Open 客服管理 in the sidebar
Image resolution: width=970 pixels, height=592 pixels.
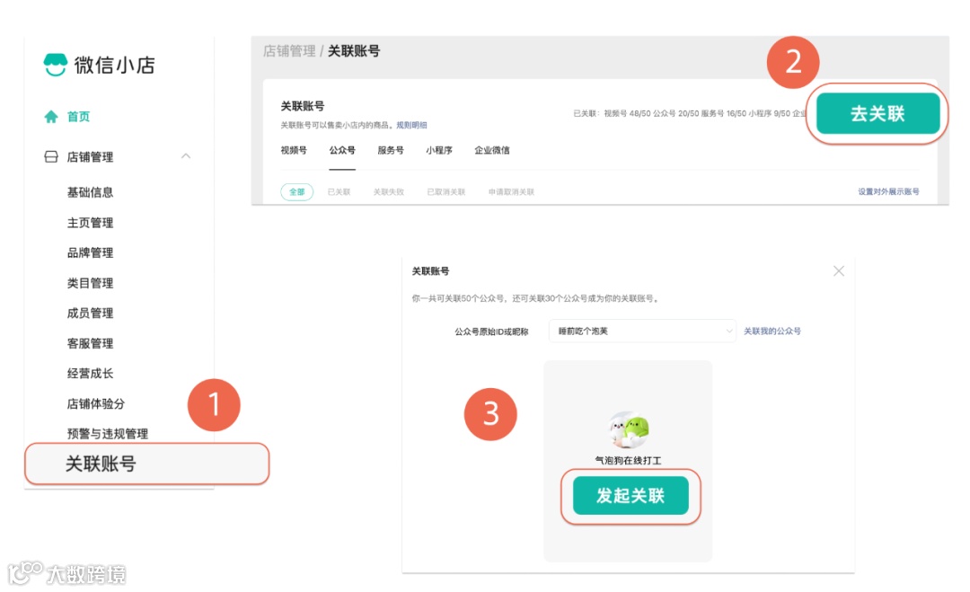[x=91, y=342]
